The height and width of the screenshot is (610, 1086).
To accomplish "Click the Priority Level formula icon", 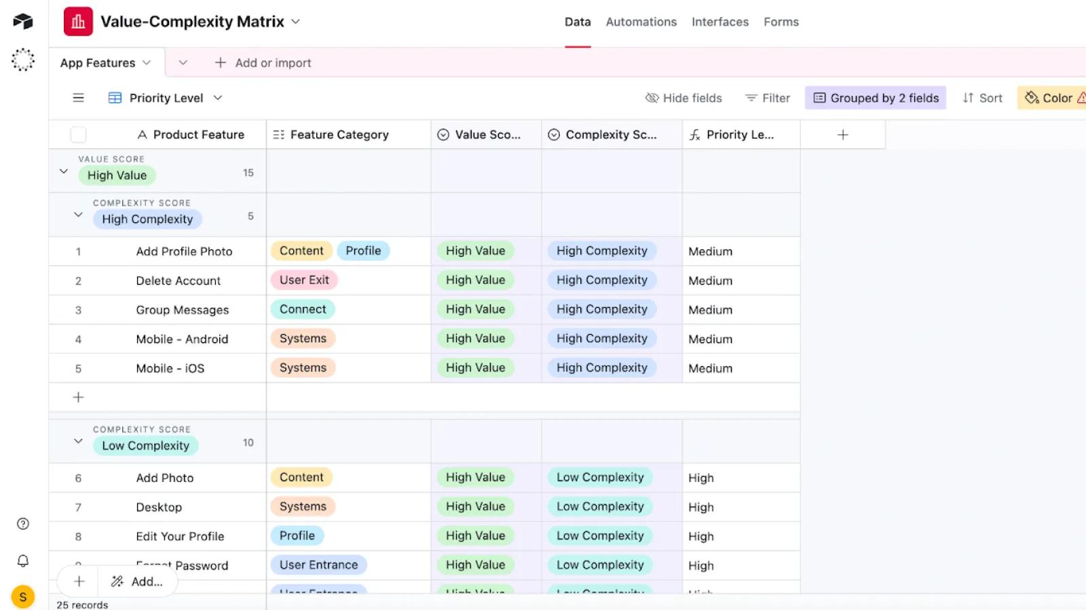I will [x=694, y=134].
